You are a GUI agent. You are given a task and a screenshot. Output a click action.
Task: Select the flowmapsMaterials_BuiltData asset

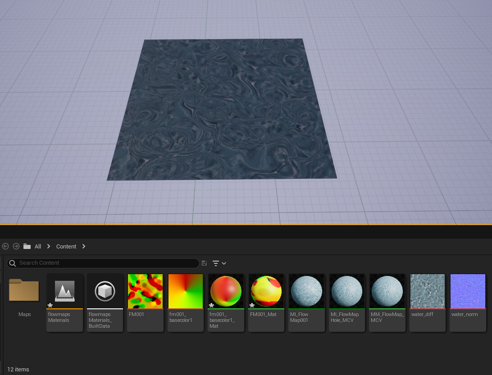coord(105,291)
